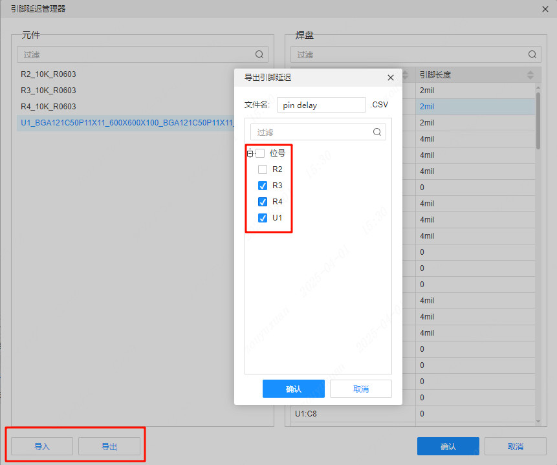The width and height of the screenshot is (557, 465).
Task: Select R4_10K_R0603 in component list
Action: (x=49, y=107)
